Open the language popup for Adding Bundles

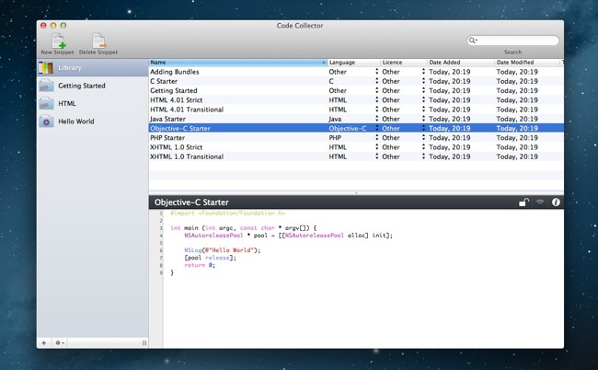[x=377, y=72]
